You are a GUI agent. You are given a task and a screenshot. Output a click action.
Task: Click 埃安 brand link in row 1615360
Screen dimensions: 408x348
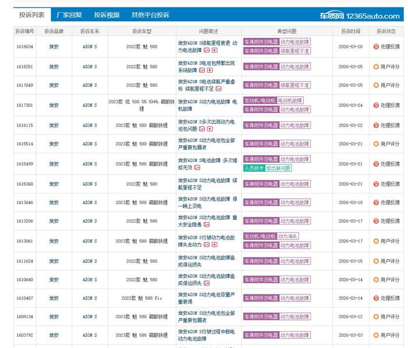[x=54, y=184]
